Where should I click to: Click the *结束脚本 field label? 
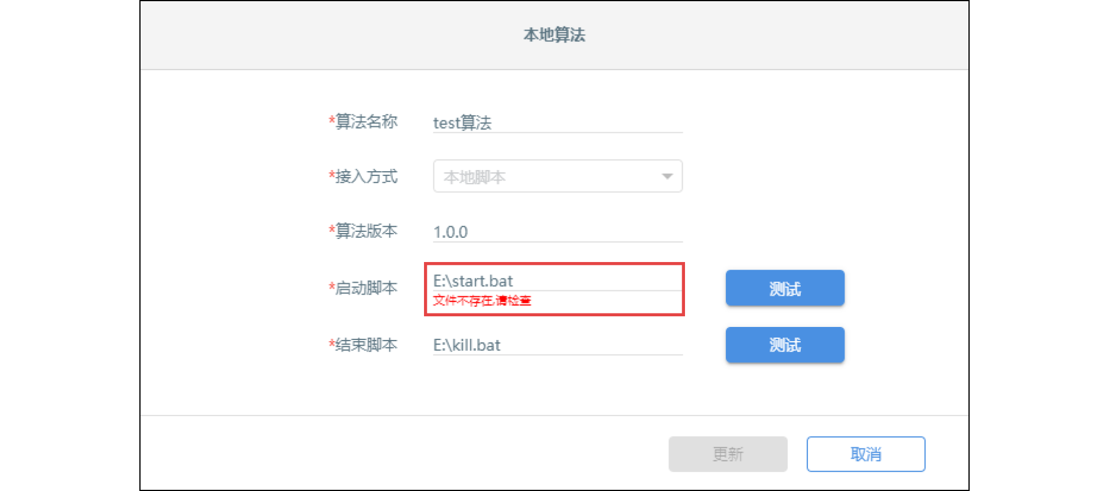tap(363, 345)
